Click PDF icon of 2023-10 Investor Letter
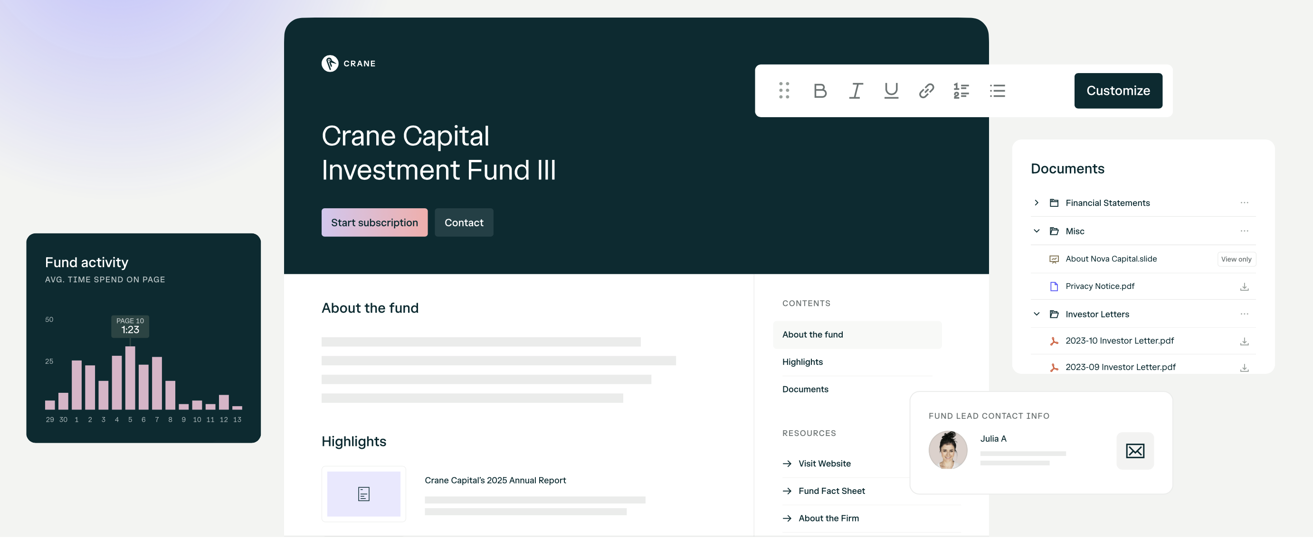 point(1054,341)
